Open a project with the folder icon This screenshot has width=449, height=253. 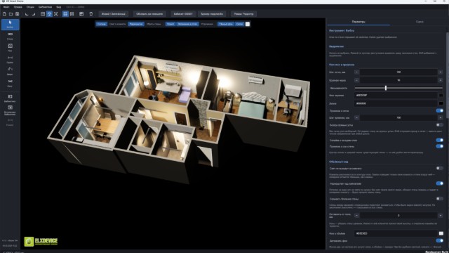coord(11,14)
